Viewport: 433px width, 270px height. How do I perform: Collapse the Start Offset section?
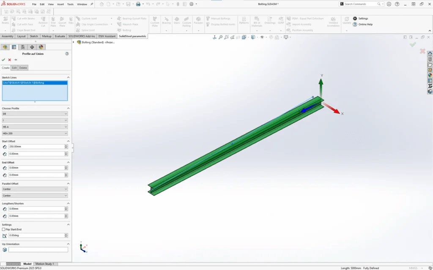[x=68, y=141]
